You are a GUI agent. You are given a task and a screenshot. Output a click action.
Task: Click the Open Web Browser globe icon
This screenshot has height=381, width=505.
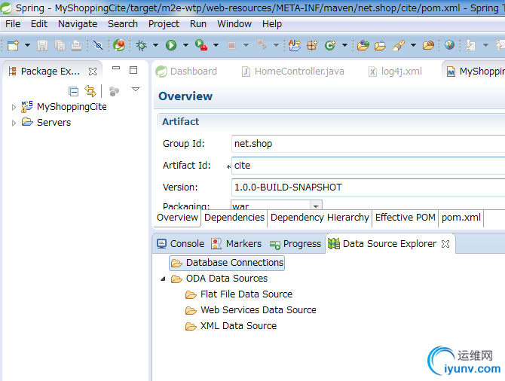450,45
